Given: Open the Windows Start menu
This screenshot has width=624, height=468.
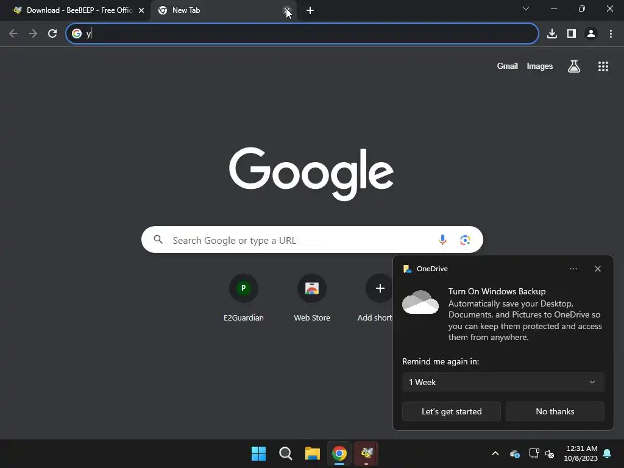Looking at the screenshot, I should click(x=258, y=453).
